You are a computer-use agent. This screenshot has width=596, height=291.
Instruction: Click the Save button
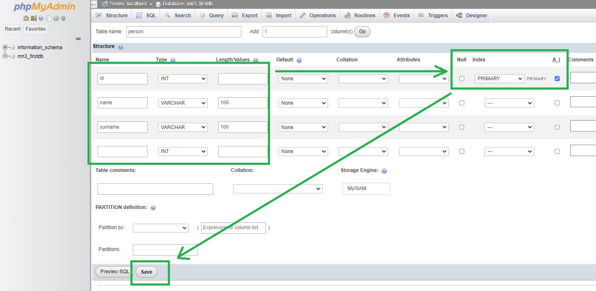(146, 272)
